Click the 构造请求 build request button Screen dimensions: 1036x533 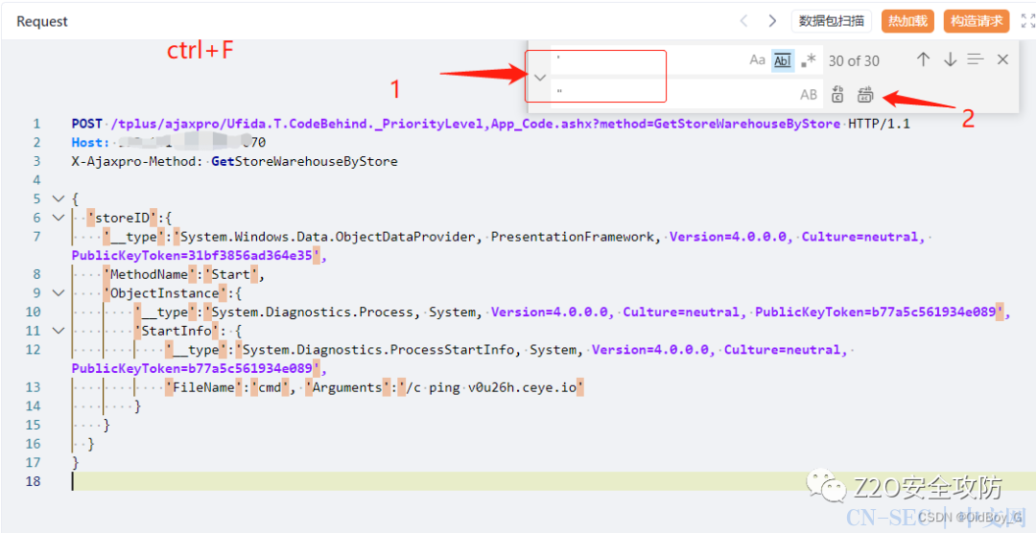977,21
